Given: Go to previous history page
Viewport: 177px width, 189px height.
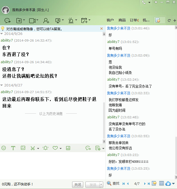Looking at the screenshot, I should 128,184.
